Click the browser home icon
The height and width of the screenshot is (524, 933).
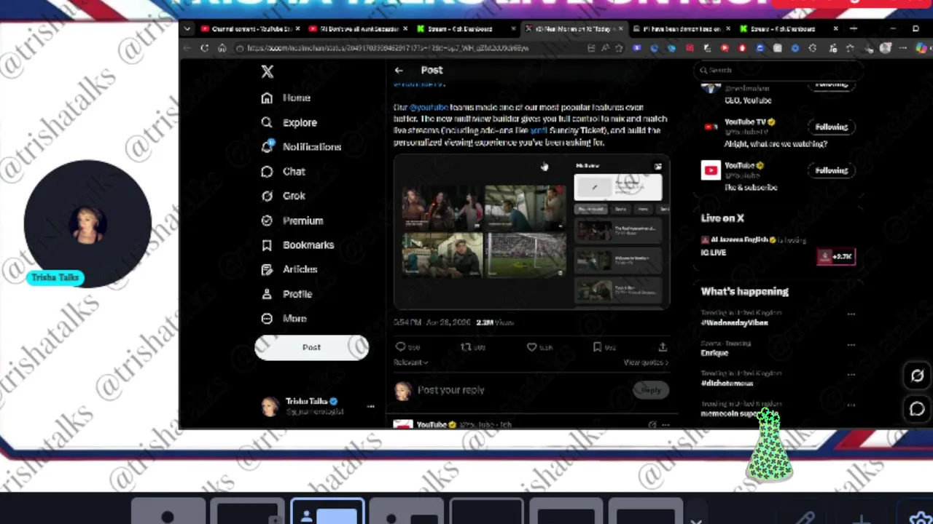[222, 48]
